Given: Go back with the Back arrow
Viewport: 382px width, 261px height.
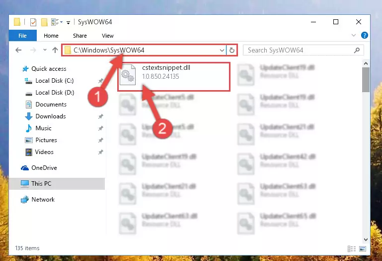Looking at the screenshot, I should point(18,50).
